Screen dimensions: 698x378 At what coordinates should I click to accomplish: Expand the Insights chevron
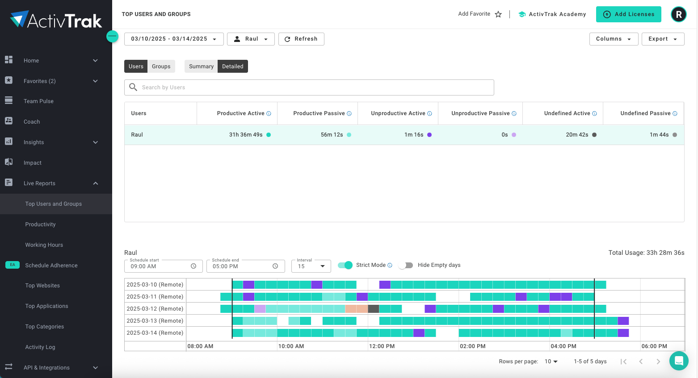(95, 142)
